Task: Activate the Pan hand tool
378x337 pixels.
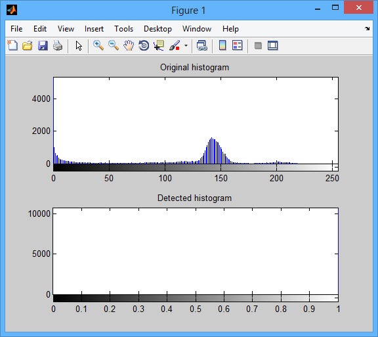Action: (x=129, y=45)
